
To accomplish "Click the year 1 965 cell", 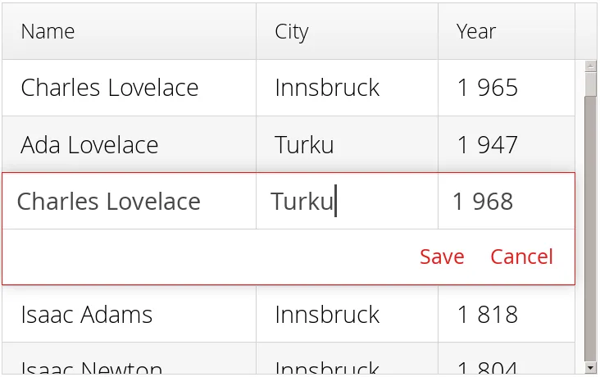I will coord(506,88).
